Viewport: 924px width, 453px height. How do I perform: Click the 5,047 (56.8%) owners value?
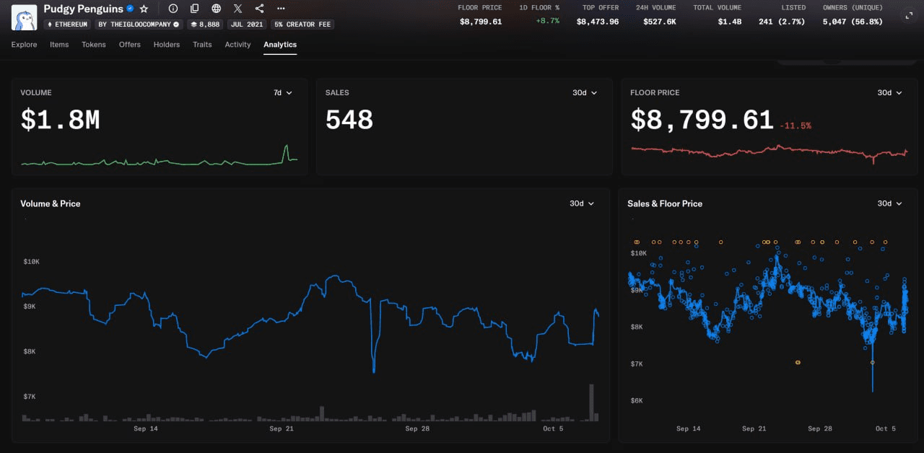click(x=853, y=22)
